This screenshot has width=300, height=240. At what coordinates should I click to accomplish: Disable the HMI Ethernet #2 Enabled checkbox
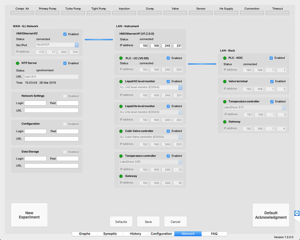click(x=65, y=34)
